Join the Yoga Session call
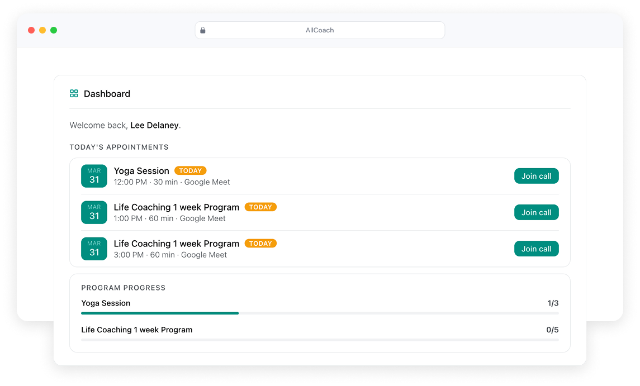 coord(536,176)
